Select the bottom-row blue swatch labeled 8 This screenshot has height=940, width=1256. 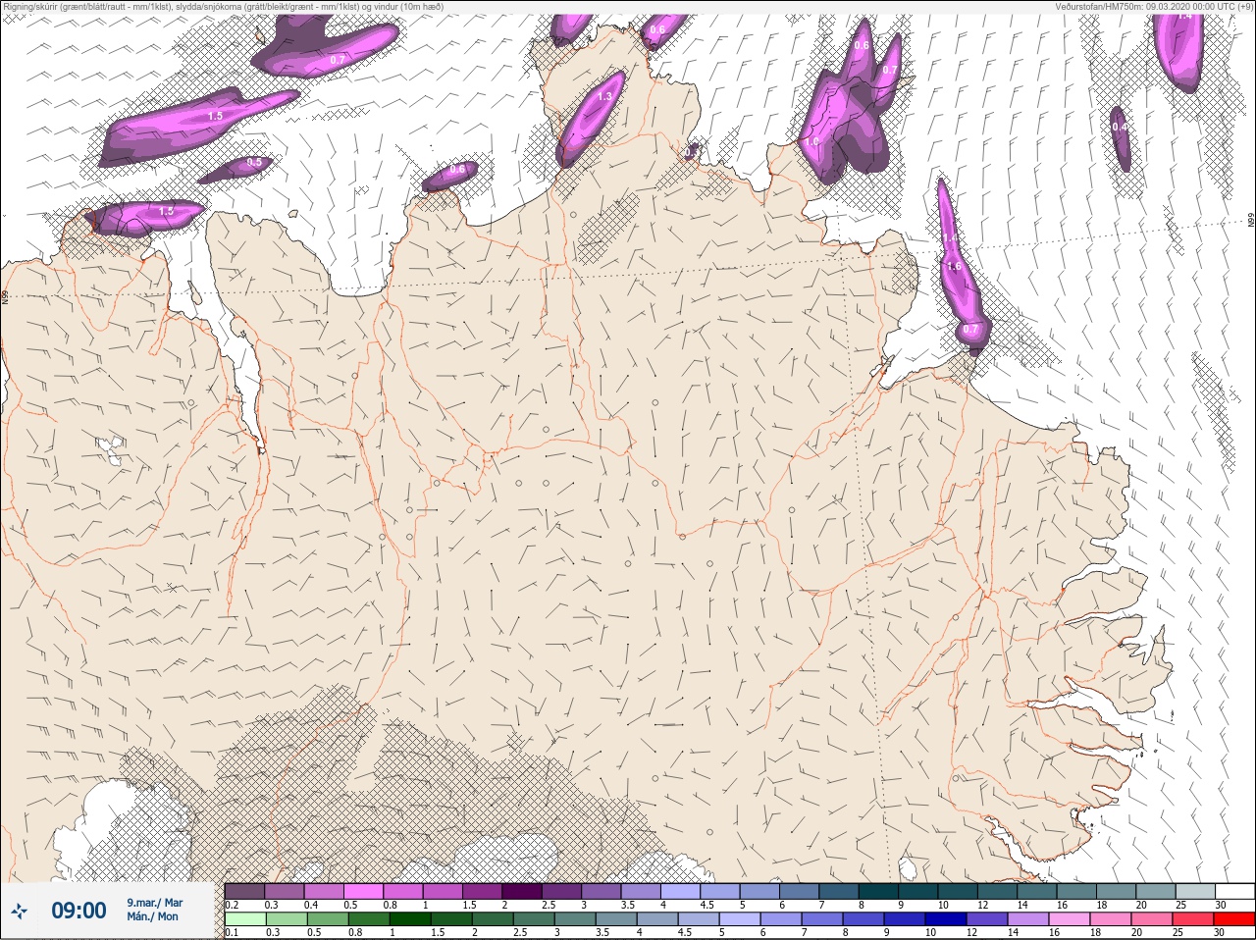point(863,919)
